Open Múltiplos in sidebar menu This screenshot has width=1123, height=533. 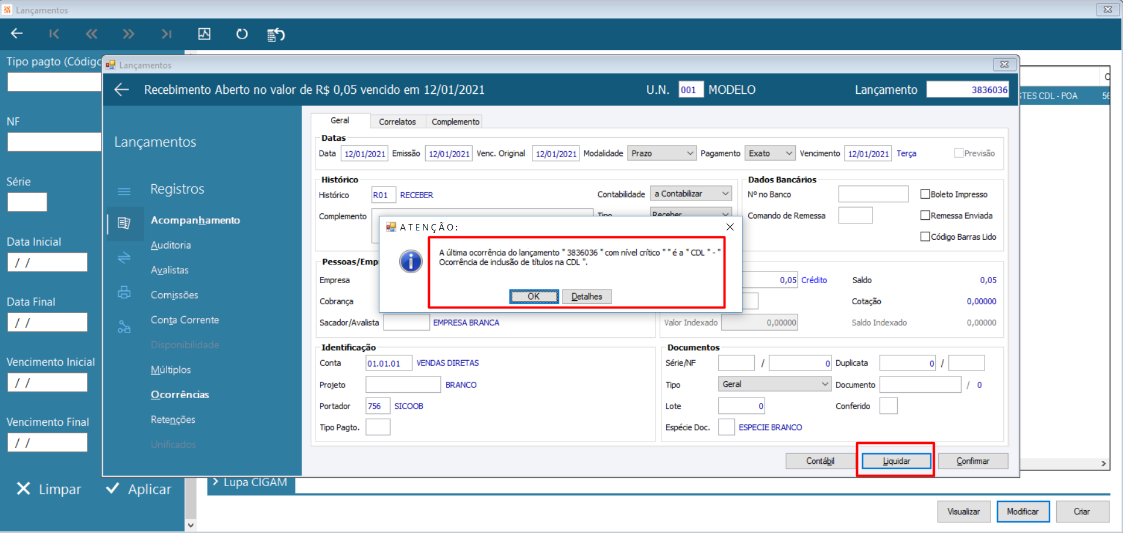tap(171, 370)
